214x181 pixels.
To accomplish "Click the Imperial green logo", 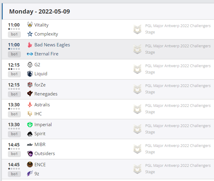I will tap(30, 125).
